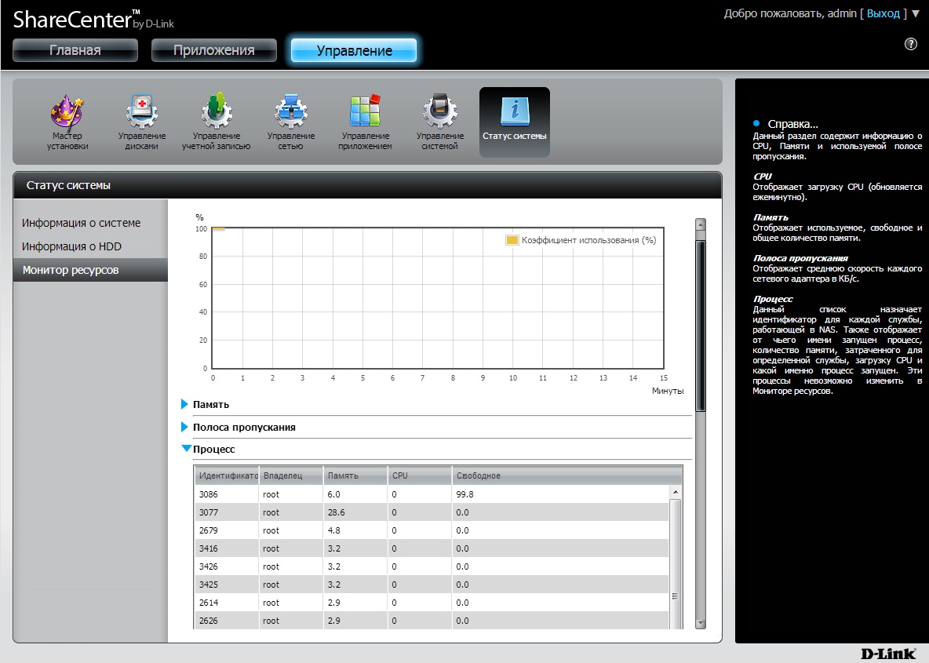
Task: Switch to the Главная tab
Action: pos(75,50)
